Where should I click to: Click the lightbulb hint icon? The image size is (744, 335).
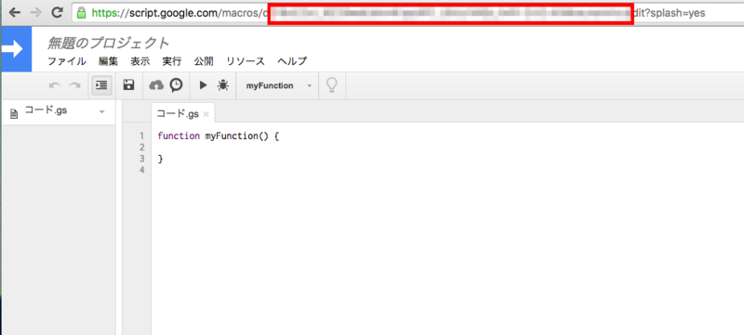pyautogui.click(x=332, y=85)
